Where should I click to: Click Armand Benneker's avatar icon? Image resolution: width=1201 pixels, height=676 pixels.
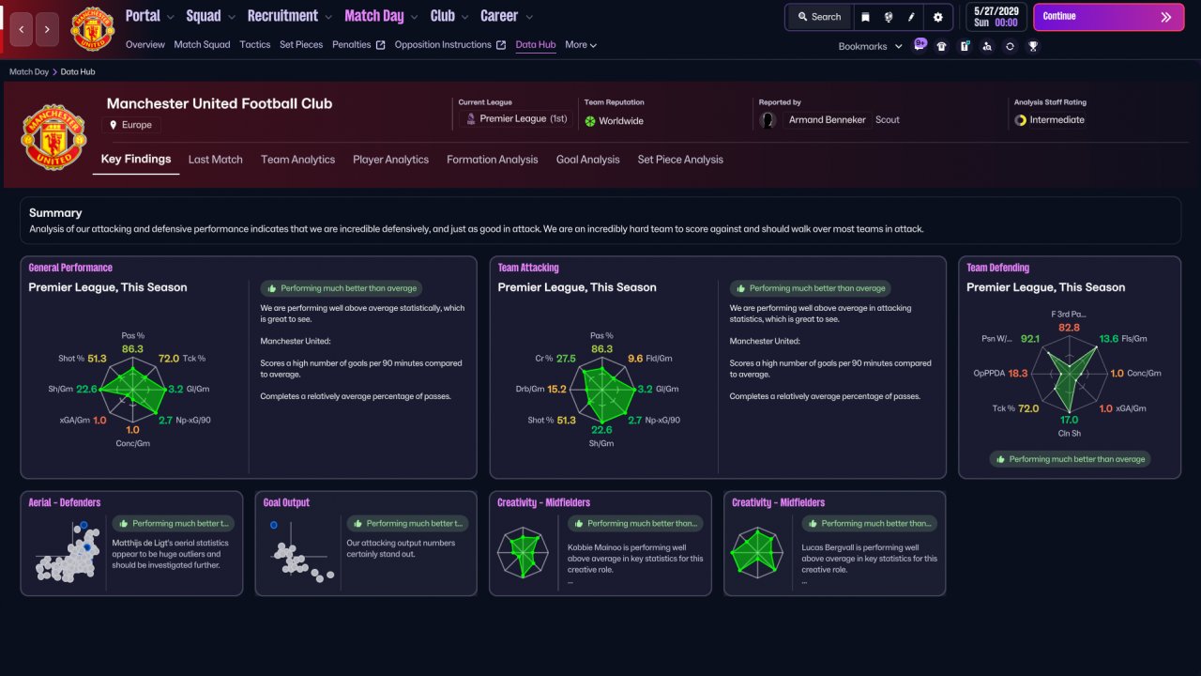tap(768, 120)
